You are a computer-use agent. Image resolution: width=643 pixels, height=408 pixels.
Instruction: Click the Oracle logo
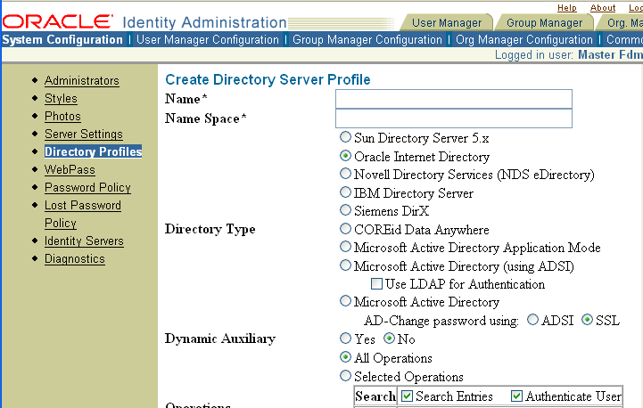click(58, 21)
